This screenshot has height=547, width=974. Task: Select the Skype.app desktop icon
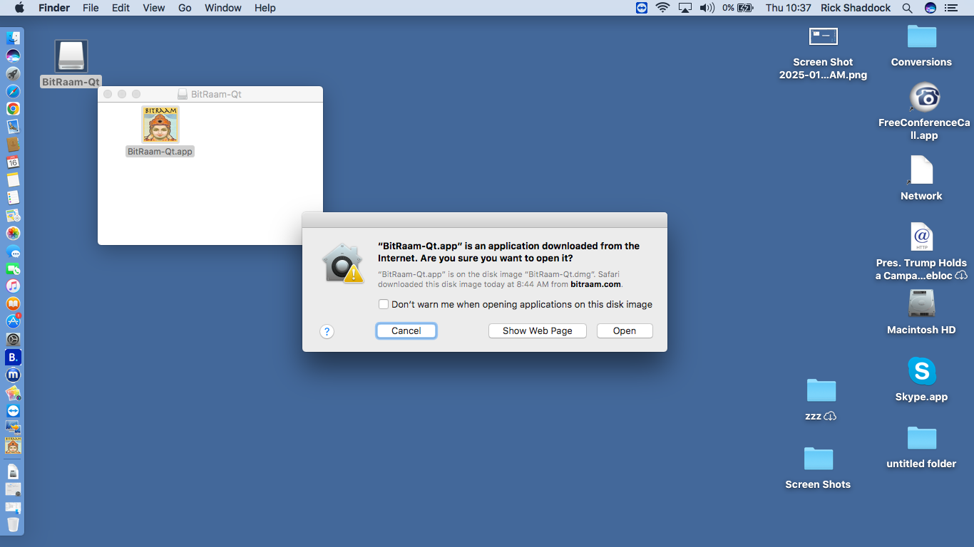(x=921, y=372)
